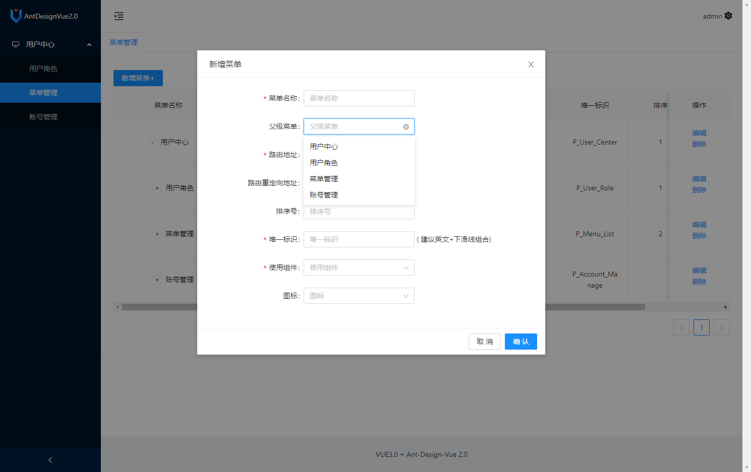Click the 操作 column header
Viewport: 751px width, 472px height.
coord(699,105)
